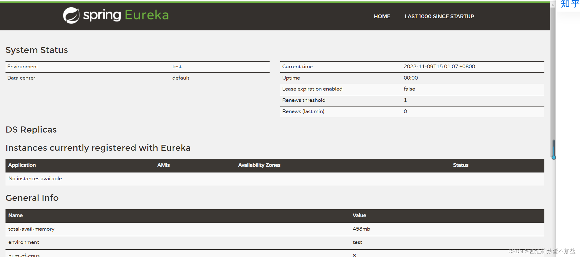Select the timestamp 2022-11-09T15:01:07 +0800
The height and width of the screenshot is (257, 580).
click(x=439, y=67)
